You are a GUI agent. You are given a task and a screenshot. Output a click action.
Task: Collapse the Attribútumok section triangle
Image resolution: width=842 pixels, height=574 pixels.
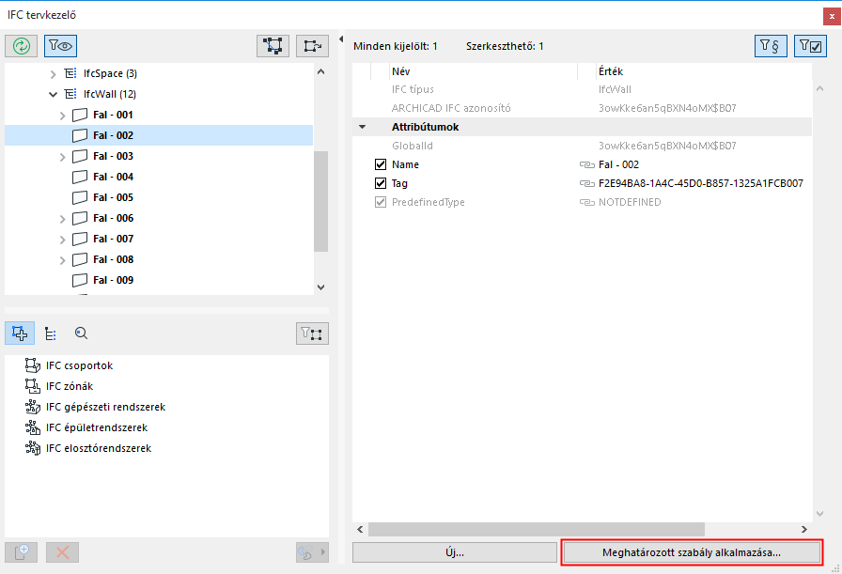point(362,127)
